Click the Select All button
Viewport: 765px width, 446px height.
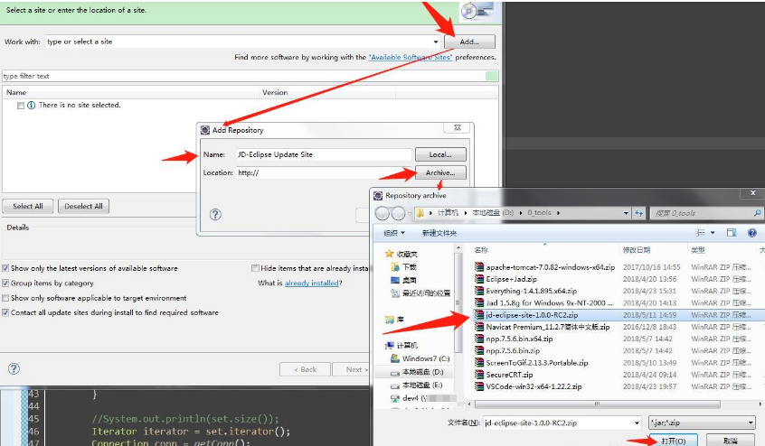click(28, 206)
